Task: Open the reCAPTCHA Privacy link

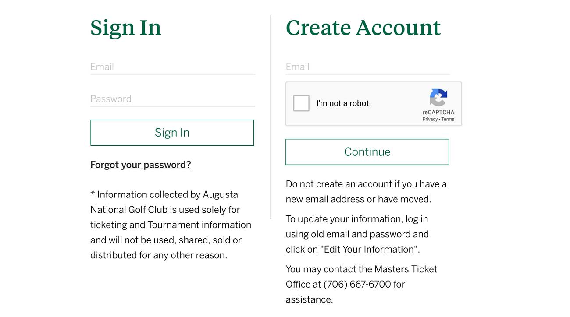Action: (x=430, y=119)
